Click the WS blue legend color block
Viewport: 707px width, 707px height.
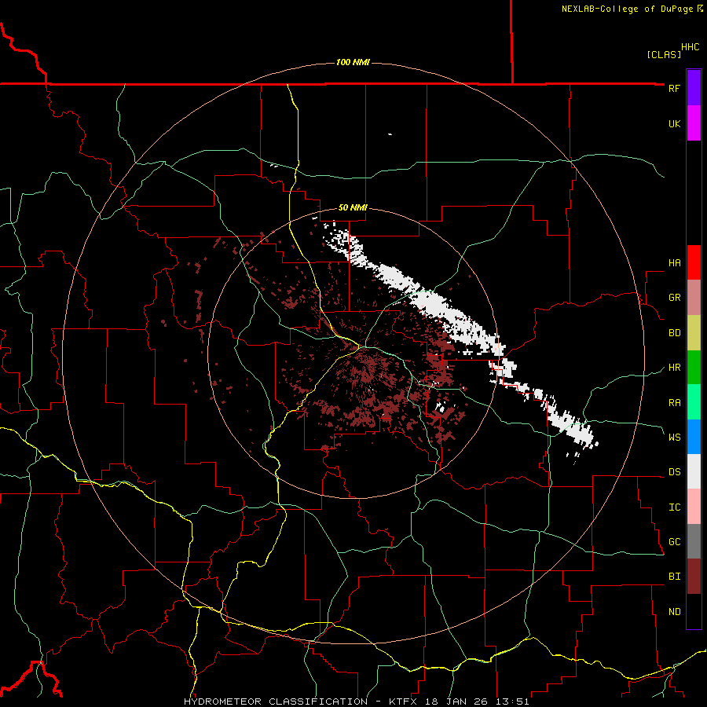[x=694, y=437]
